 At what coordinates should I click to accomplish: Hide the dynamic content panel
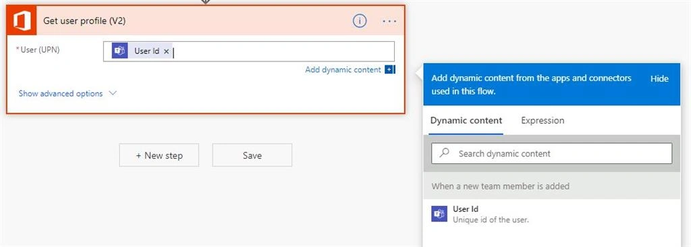point(659,78)
